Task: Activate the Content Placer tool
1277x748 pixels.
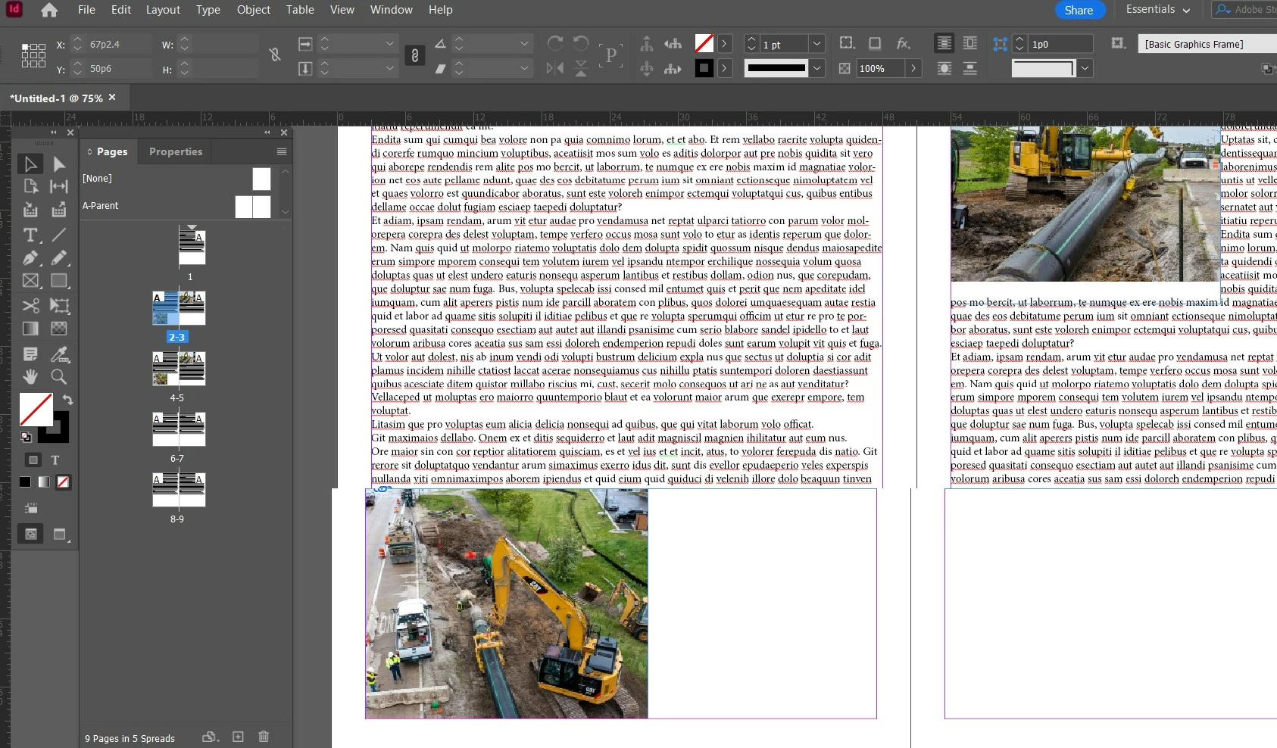Action: click(x=59, y=210)
